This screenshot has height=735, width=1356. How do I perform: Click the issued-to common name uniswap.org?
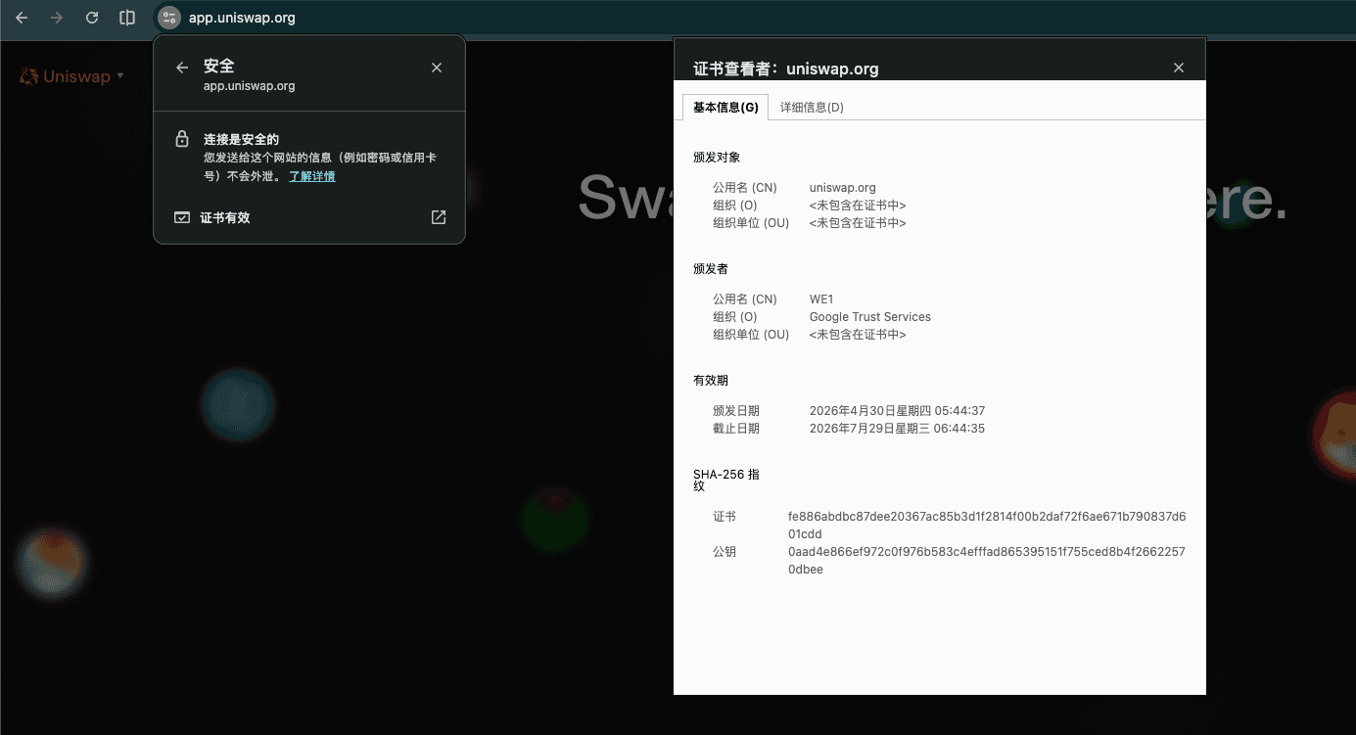pyautogui.click(x=843, y=188)
